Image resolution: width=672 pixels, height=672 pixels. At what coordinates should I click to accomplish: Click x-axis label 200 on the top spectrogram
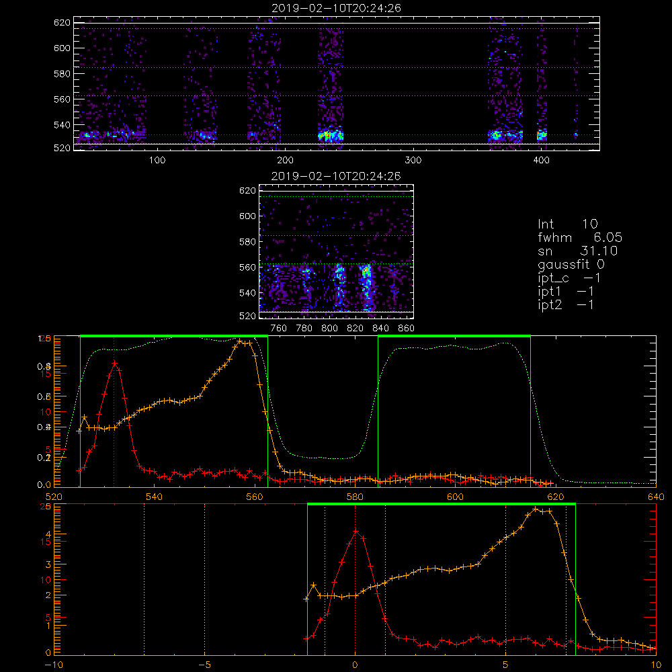click(285, 160)
